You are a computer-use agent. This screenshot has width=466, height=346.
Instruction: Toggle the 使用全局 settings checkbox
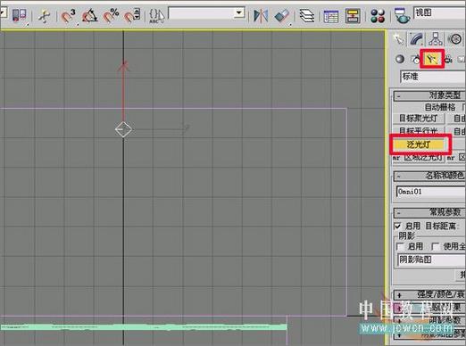[x=435, y=246]
